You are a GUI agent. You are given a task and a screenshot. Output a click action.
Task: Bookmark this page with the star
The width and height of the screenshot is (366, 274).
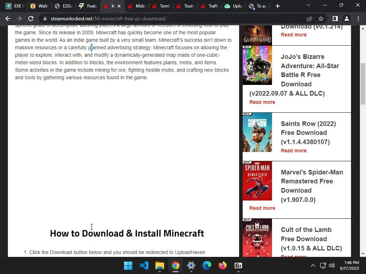(321, 19)
